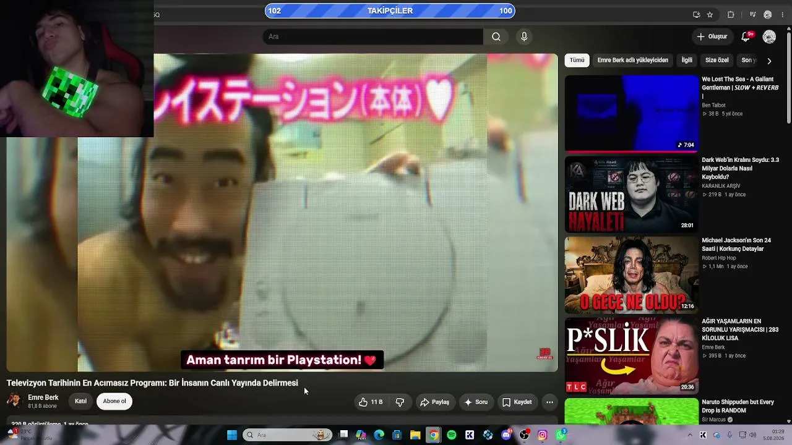Image resolution: width=792 pixels, height=445 pixels.
Task: Click the Abone ol subscribe button
Action: (114, 401)
